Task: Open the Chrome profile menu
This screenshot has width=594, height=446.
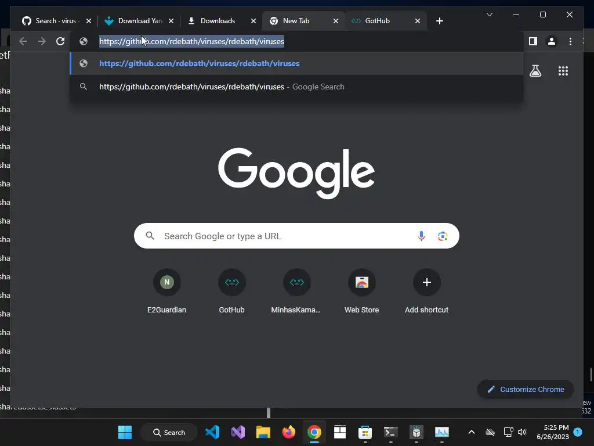Action: tap(552, 41)
